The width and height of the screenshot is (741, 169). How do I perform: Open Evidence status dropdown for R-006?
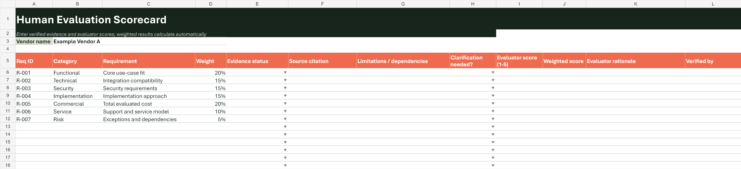click(285, 111)
